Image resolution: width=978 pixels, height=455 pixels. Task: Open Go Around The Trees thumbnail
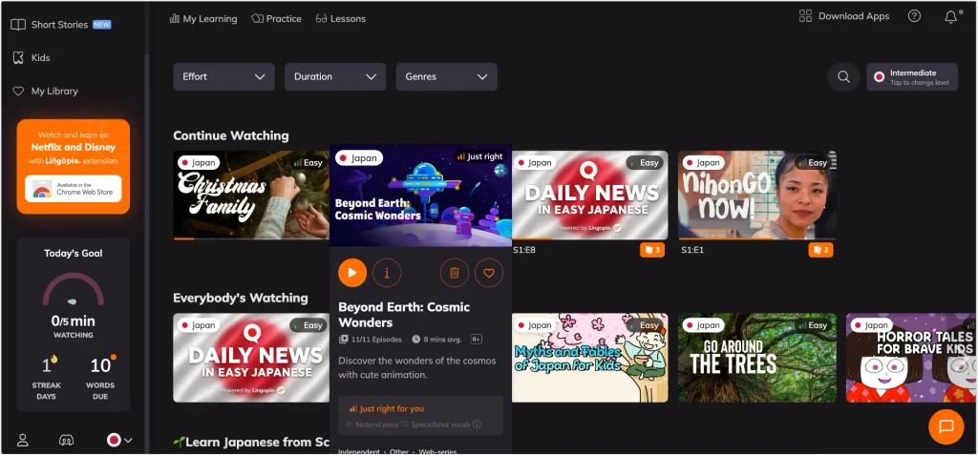click(x=757, y=358)
